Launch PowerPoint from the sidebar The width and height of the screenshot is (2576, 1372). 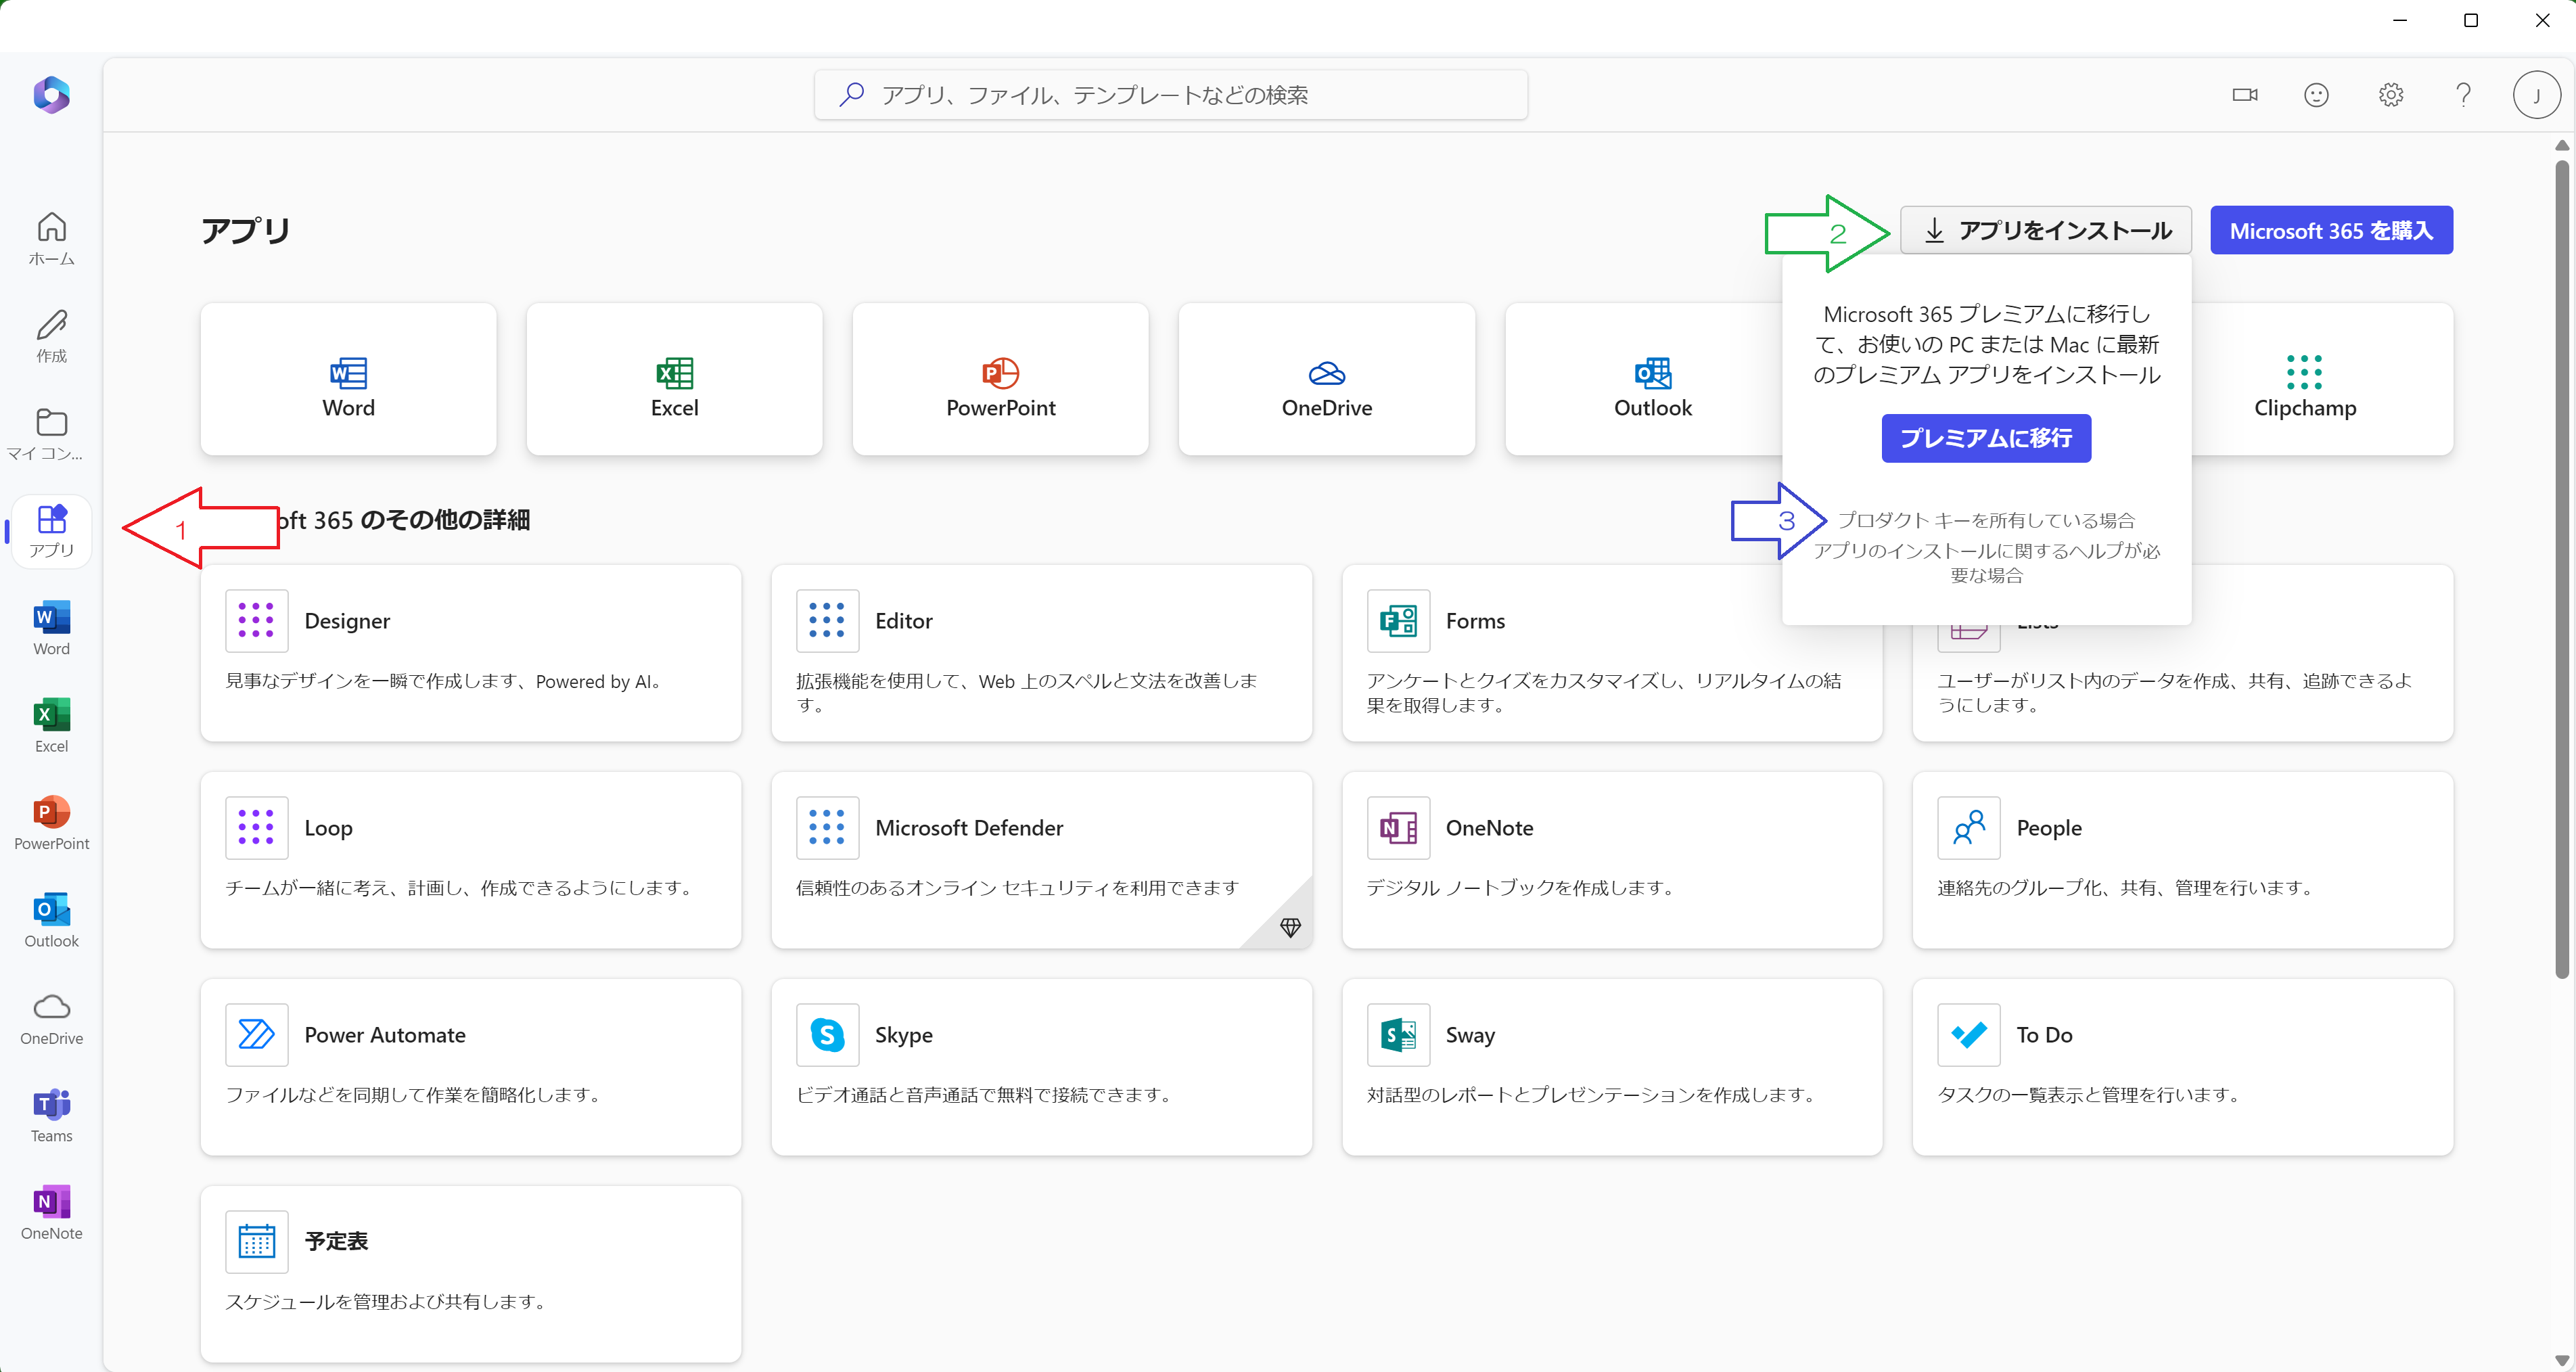pos(51,822)
